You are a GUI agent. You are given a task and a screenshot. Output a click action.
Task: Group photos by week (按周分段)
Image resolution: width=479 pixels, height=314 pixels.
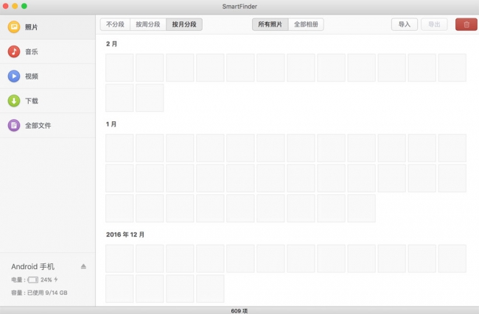click(x=147, y=24)
